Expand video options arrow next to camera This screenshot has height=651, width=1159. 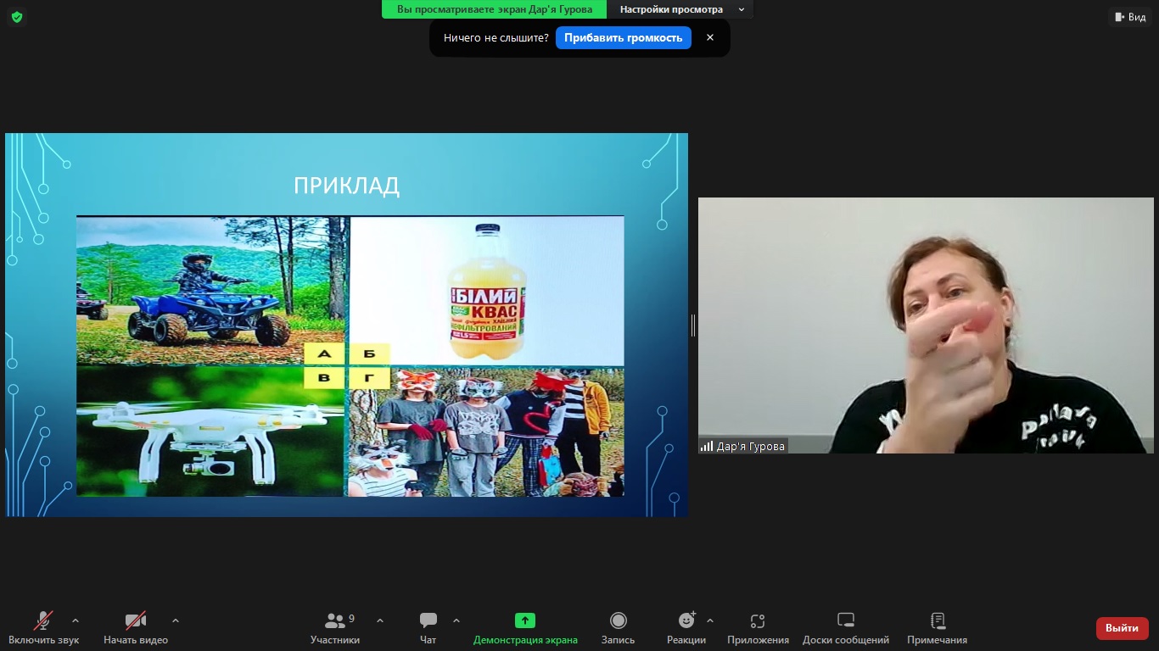point(176,620)
